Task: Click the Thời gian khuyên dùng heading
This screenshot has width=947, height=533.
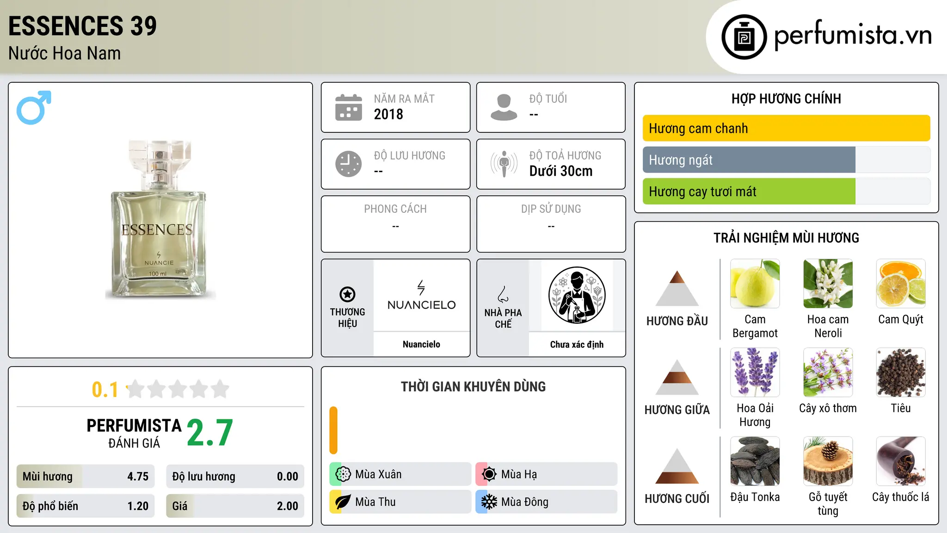Action: [473, 386]
